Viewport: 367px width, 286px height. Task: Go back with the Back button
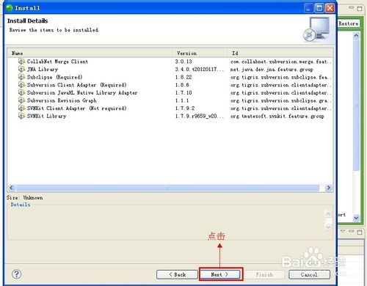pos(177,274)
